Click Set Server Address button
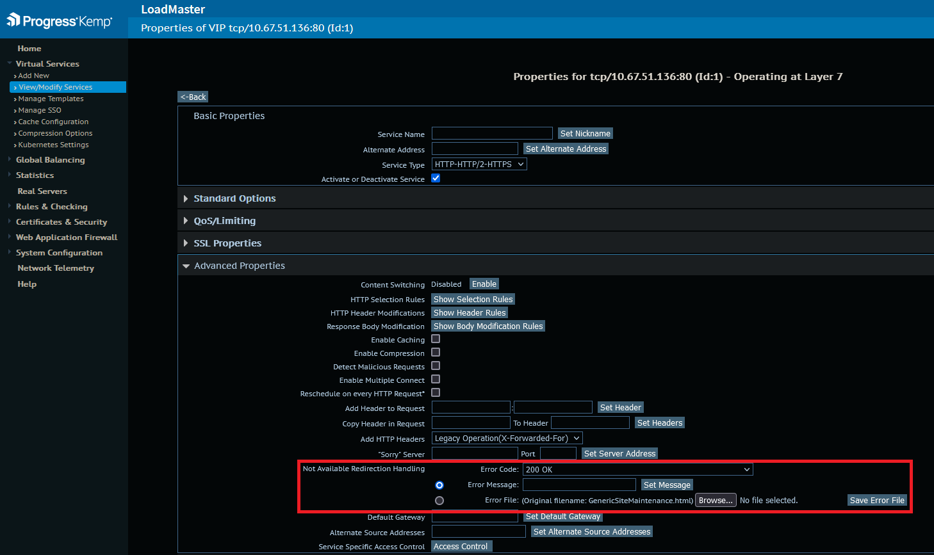934x555 pixels. [x=620, y=454]
